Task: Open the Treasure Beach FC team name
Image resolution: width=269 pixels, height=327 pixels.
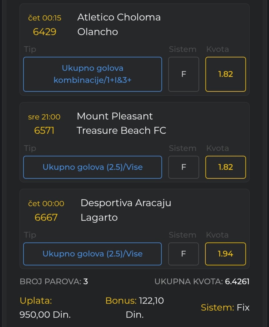Action: click(x=121, y=130)
